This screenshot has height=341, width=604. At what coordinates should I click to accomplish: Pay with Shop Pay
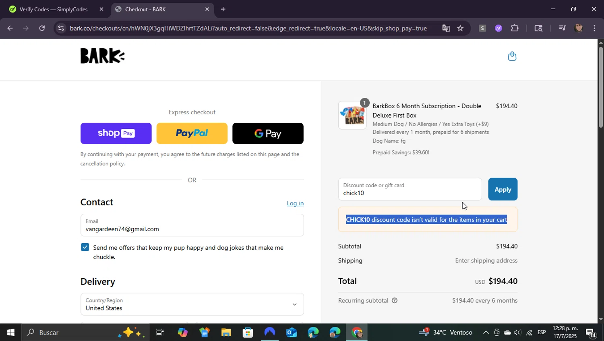point(116,133)
